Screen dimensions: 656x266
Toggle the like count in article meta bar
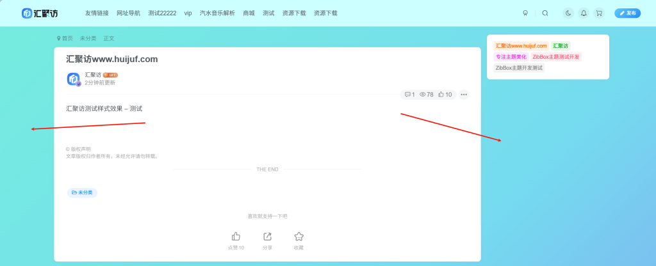[445, 95]
